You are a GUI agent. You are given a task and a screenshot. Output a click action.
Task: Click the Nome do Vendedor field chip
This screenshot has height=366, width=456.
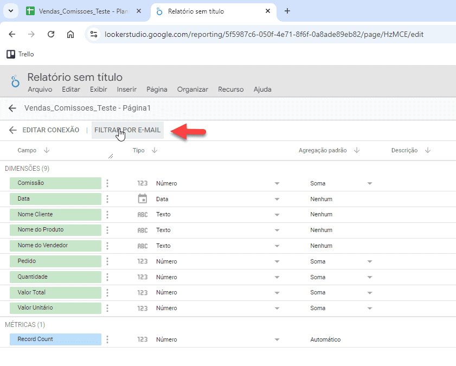tap(55, 246)
